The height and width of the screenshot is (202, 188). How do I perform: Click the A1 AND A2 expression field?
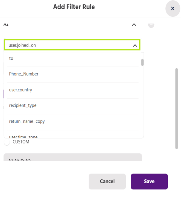coord(73,158)
